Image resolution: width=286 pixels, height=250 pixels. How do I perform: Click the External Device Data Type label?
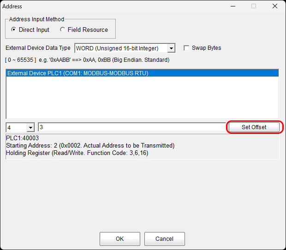pyautogui.click(x=38, y=48)
